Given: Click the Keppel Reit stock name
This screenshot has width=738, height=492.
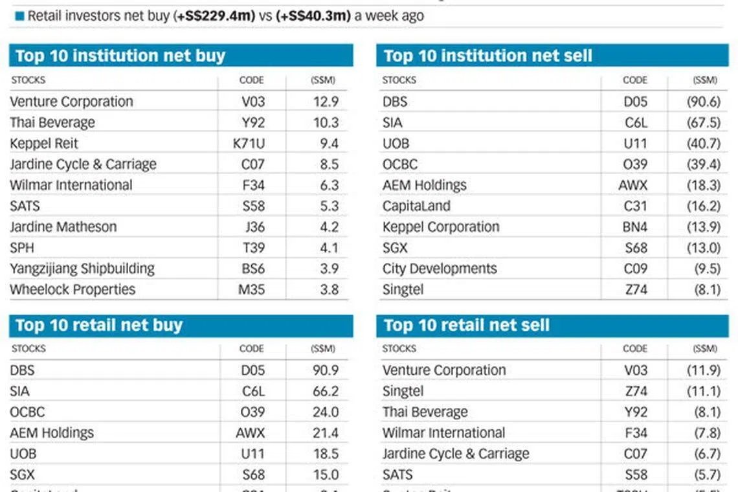Looking at the screenshot, I should (x=44, y=143).
